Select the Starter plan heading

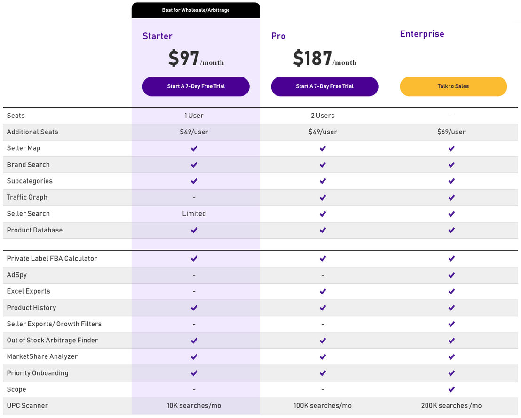[x=158, y=36]
